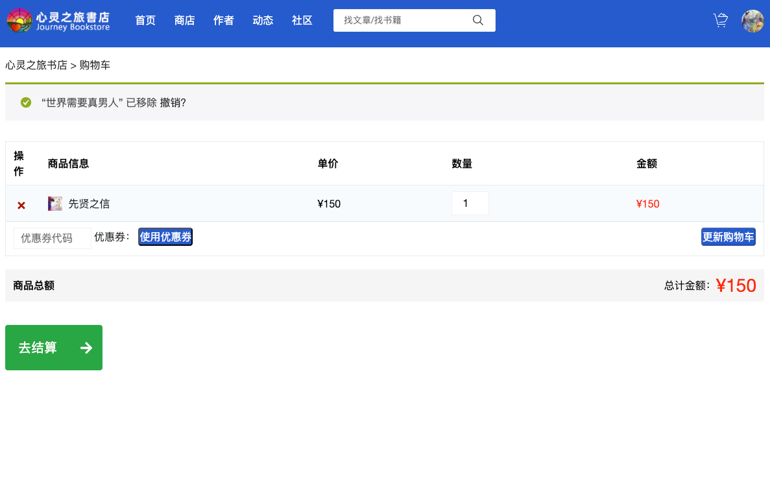Click the Journey Bookstore logo
The width and height of the screenshot is (770, 489).
pyautogui.click(x=58, y=21)
